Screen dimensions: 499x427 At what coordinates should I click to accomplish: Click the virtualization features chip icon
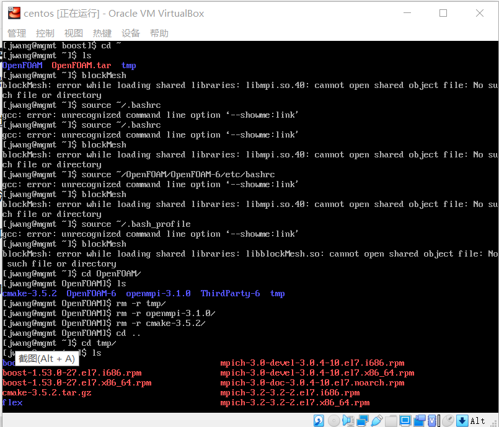pos(431,420)
